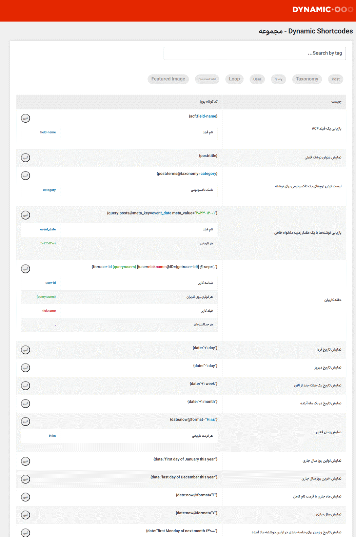Filter list by Query tag
The width and height of the screenshot is (356, 537).
tap(278, 79)
